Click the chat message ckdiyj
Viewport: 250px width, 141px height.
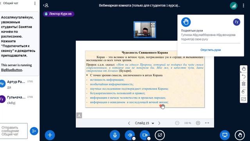[11, 103]
